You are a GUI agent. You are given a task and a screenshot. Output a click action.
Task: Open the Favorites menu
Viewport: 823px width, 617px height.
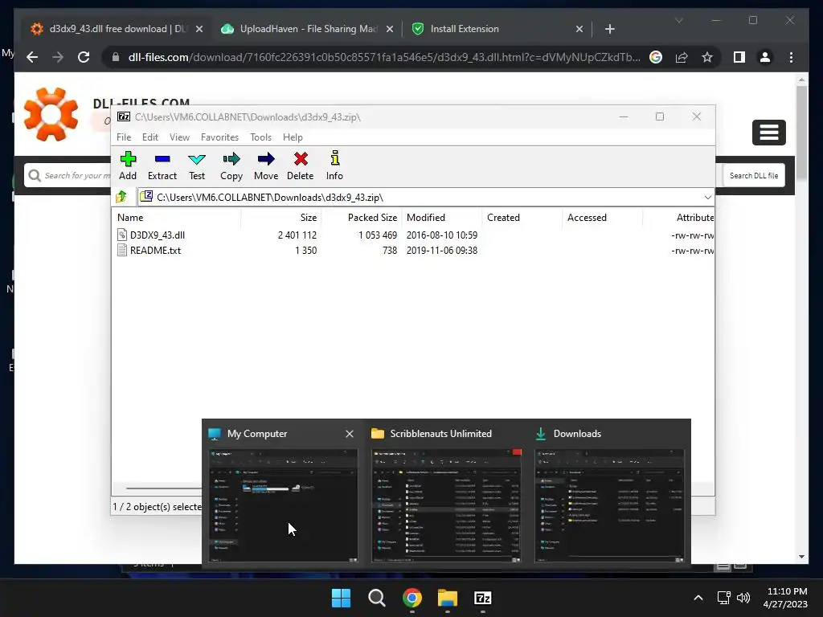pyautogui.click(x=219, y=137)
